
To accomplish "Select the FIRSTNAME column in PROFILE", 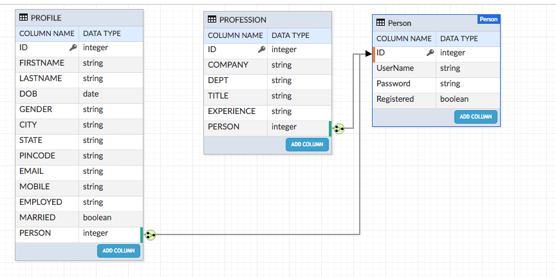I will pyautogui.click(x=42, y=63).
